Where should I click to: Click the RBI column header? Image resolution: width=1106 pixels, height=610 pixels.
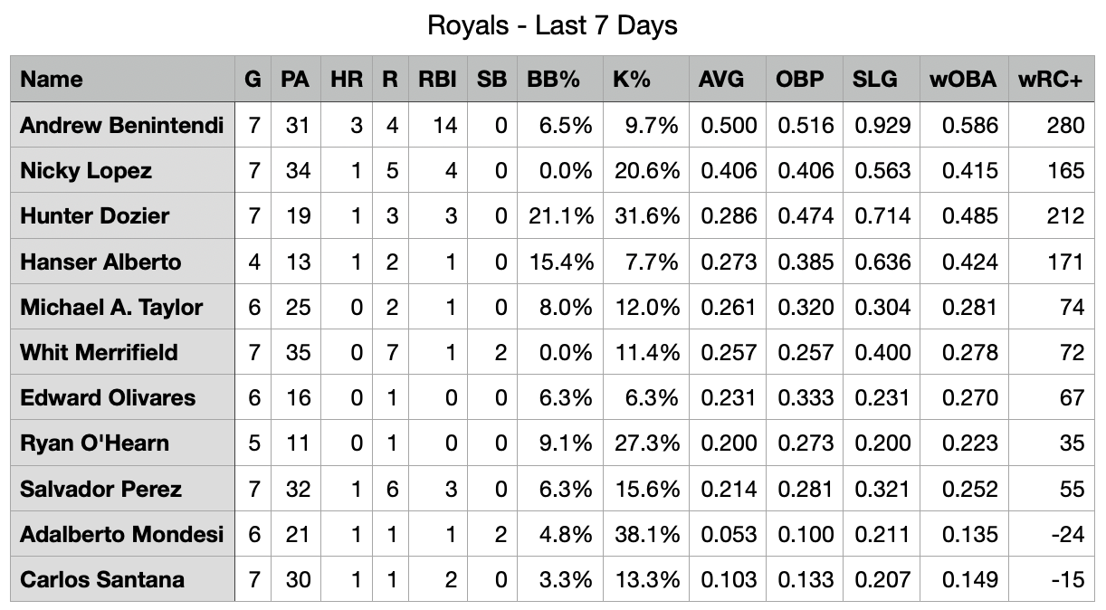click(x=437, y=80)
